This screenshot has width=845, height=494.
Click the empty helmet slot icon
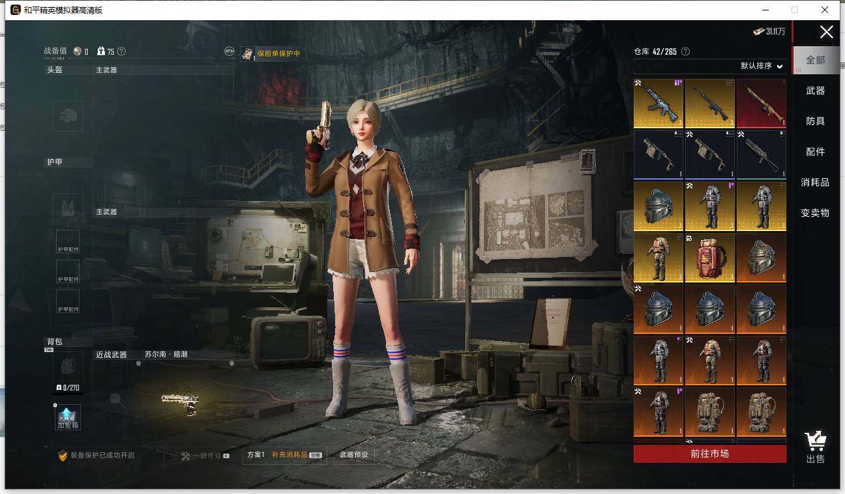68,117
